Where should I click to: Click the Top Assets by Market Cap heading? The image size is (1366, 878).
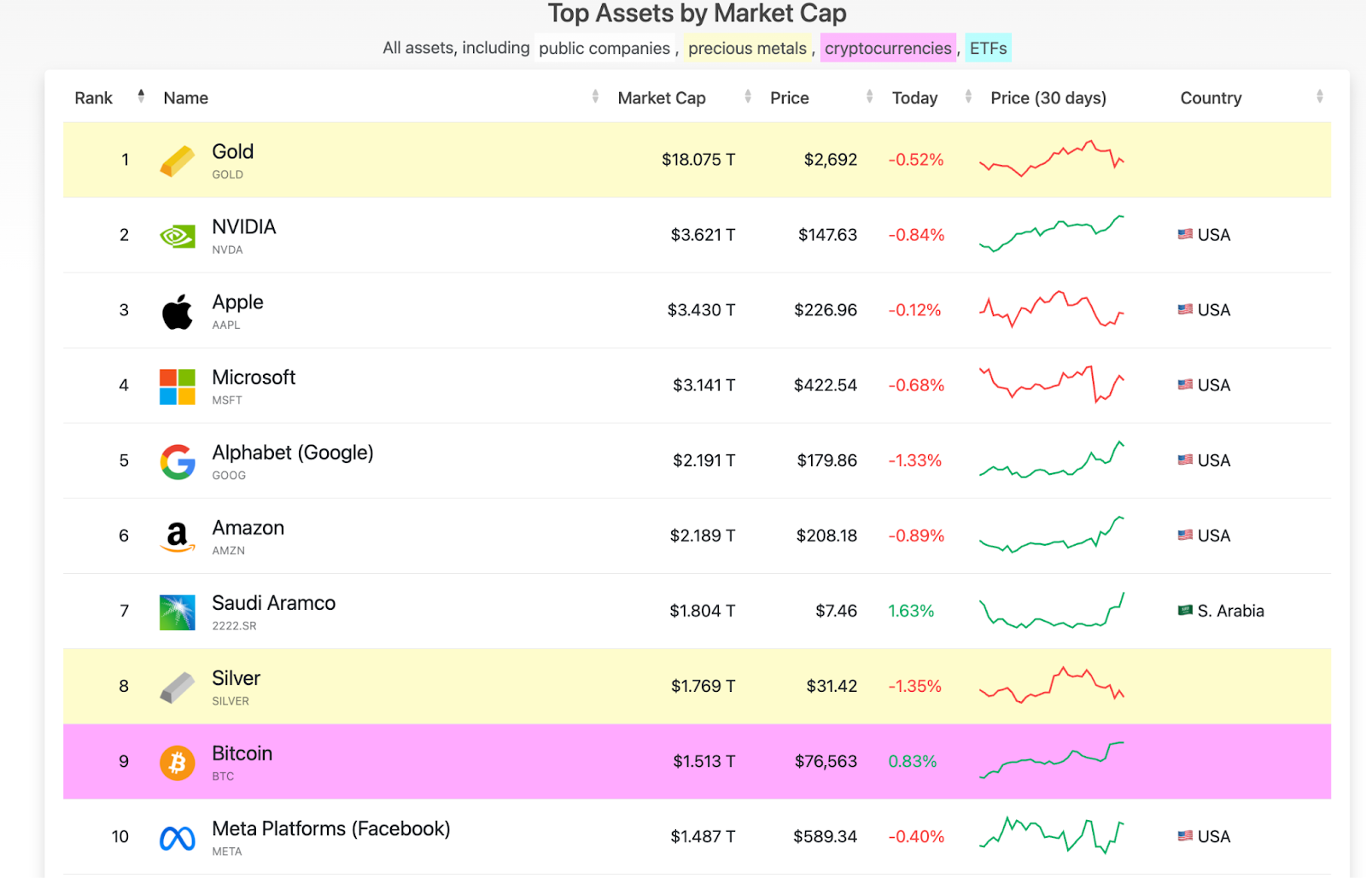click(697, 13)
